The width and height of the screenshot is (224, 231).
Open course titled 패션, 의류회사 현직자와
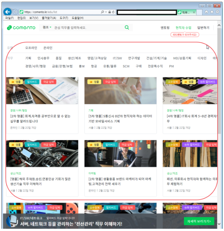coord(192,182)
